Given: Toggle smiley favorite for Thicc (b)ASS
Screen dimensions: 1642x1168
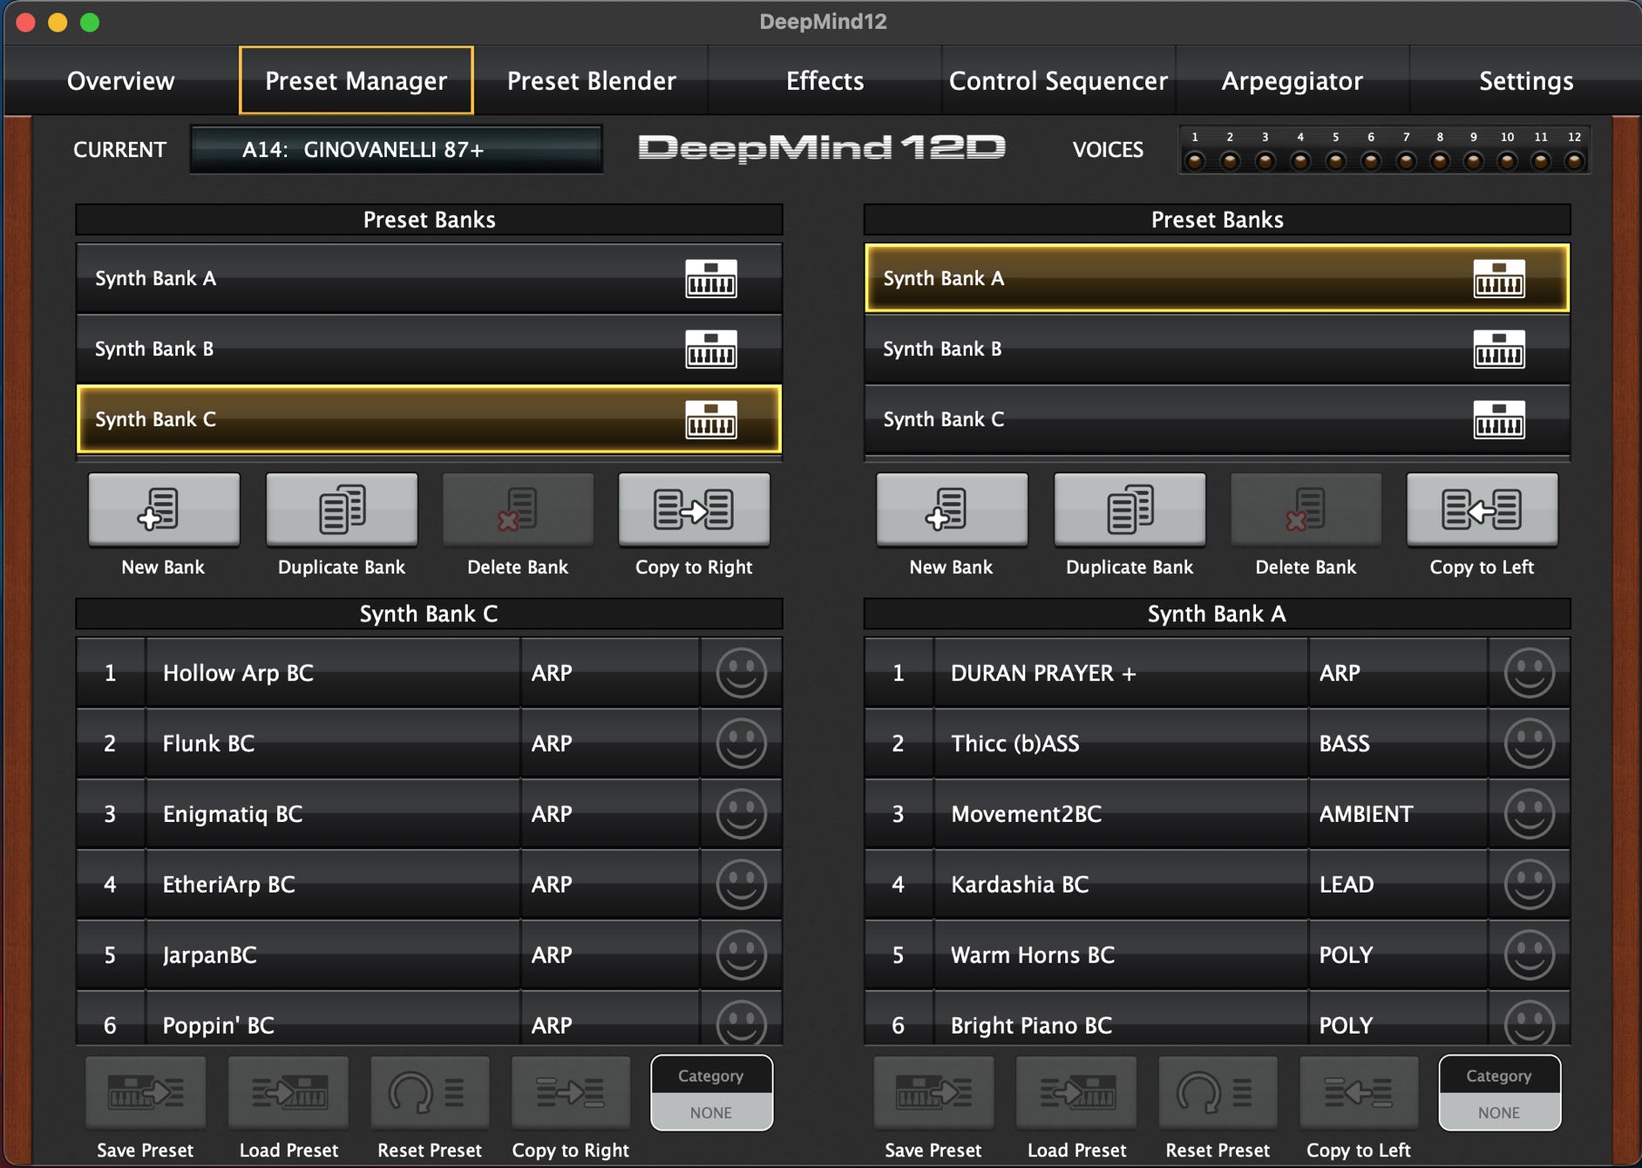Looking at the screenshot, I should [1529, 744].
